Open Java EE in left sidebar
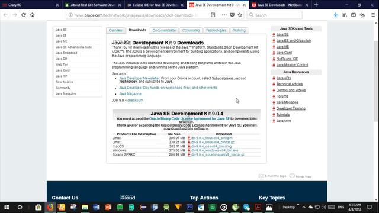379x213 pixels. (x=61, y=35)
